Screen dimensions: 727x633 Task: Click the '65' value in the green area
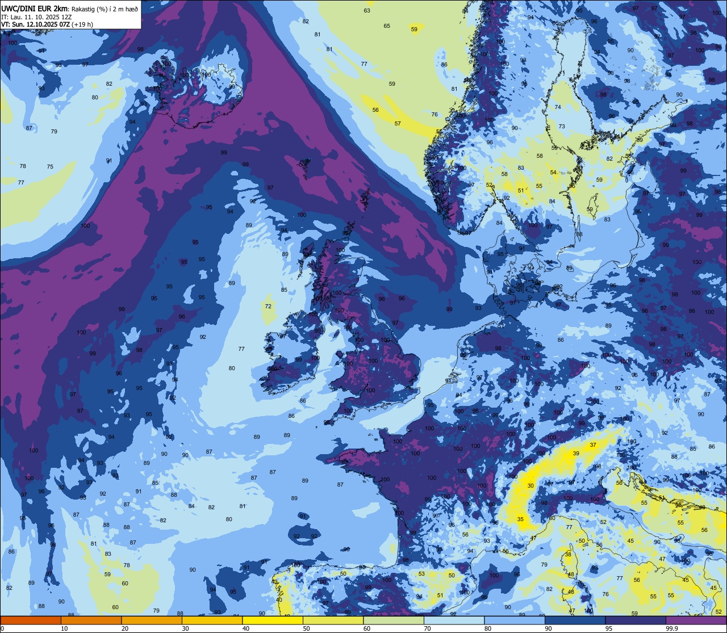pyautogui.click(x=387, y=26)
